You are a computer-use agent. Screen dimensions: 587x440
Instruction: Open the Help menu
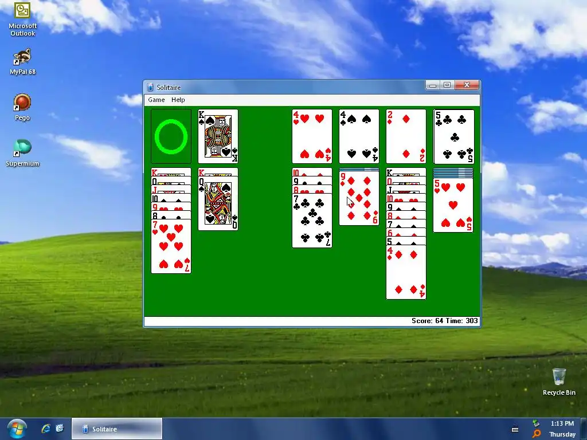point(178,100)
